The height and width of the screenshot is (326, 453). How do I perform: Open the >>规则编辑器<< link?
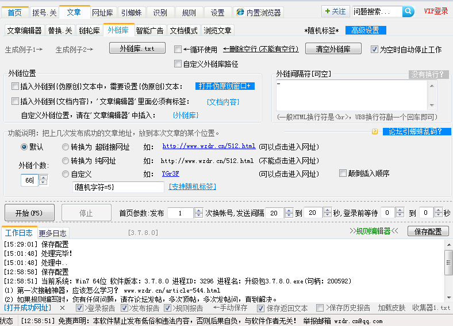[x=374, y=231]
